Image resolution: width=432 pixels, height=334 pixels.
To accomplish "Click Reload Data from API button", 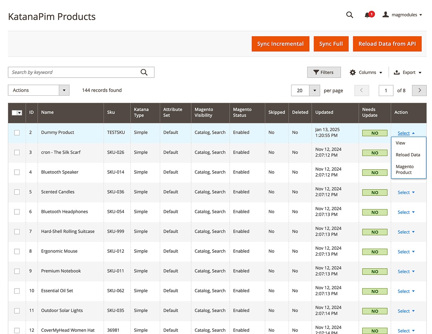I will pos(387,44).
